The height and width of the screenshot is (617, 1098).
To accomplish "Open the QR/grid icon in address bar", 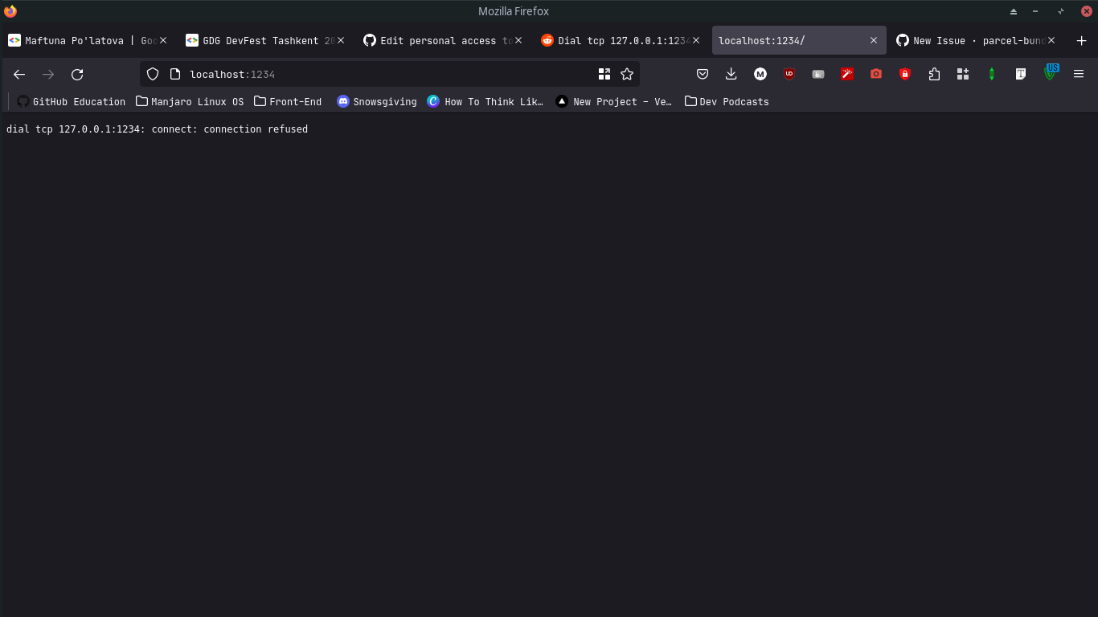I will [604, 74].
